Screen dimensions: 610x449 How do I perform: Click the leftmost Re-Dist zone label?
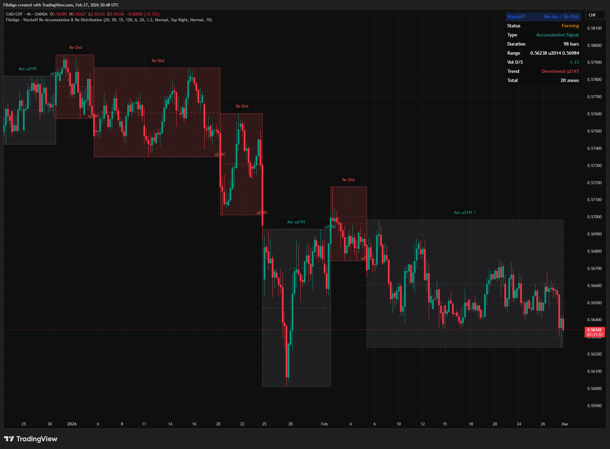pyautogui.click(x=76, y=48)
